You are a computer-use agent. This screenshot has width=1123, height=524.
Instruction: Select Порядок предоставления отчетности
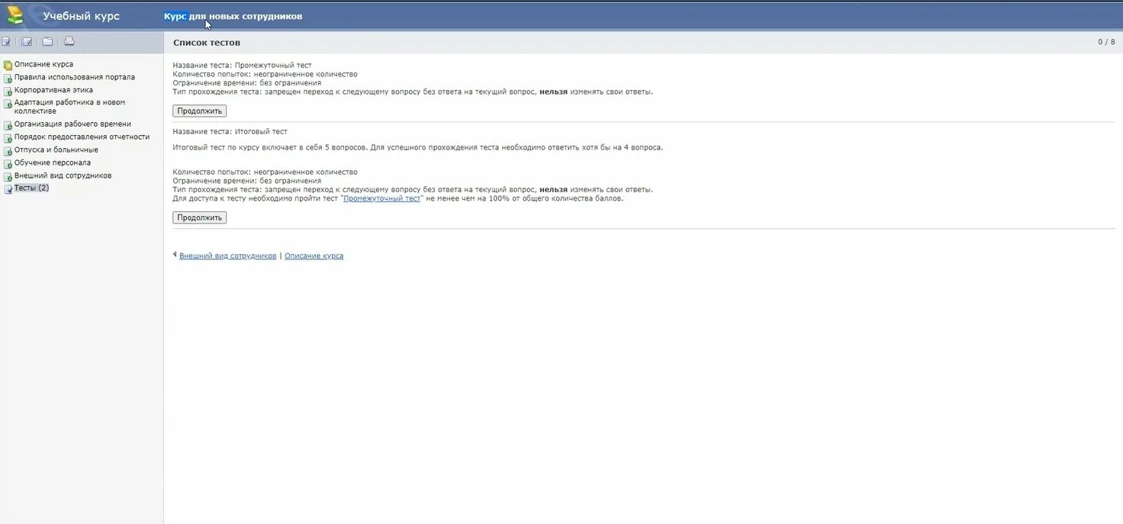[82, 137]
